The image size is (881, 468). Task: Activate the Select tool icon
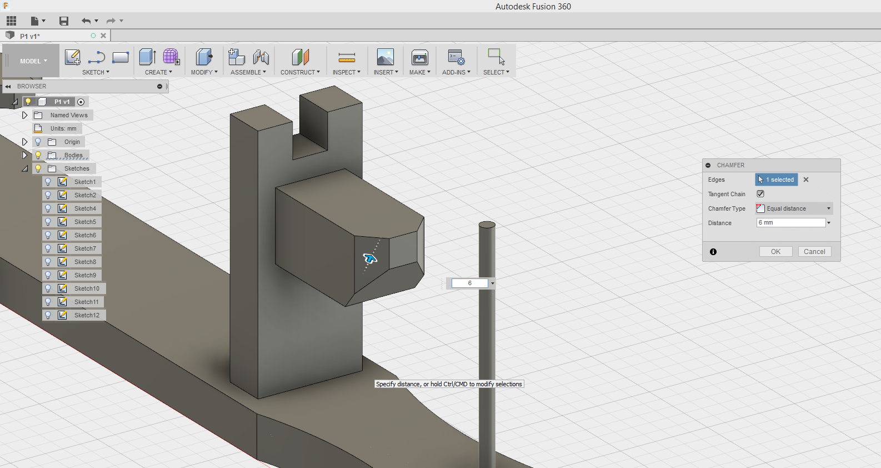coord(496,57)
